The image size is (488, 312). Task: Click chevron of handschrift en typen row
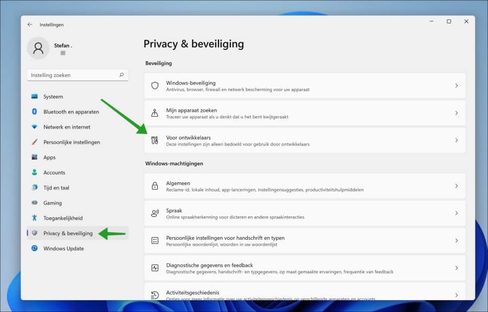[456, 241]
